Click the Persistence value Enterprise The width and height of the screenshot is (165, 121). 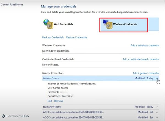tap(67, 96)
